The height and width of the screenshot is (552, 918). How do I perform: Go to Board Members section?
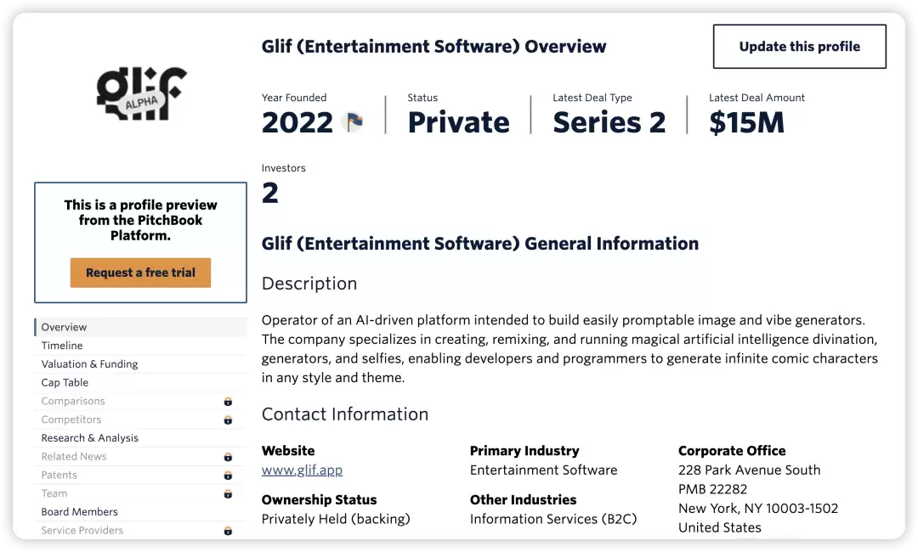pos(140,511)
